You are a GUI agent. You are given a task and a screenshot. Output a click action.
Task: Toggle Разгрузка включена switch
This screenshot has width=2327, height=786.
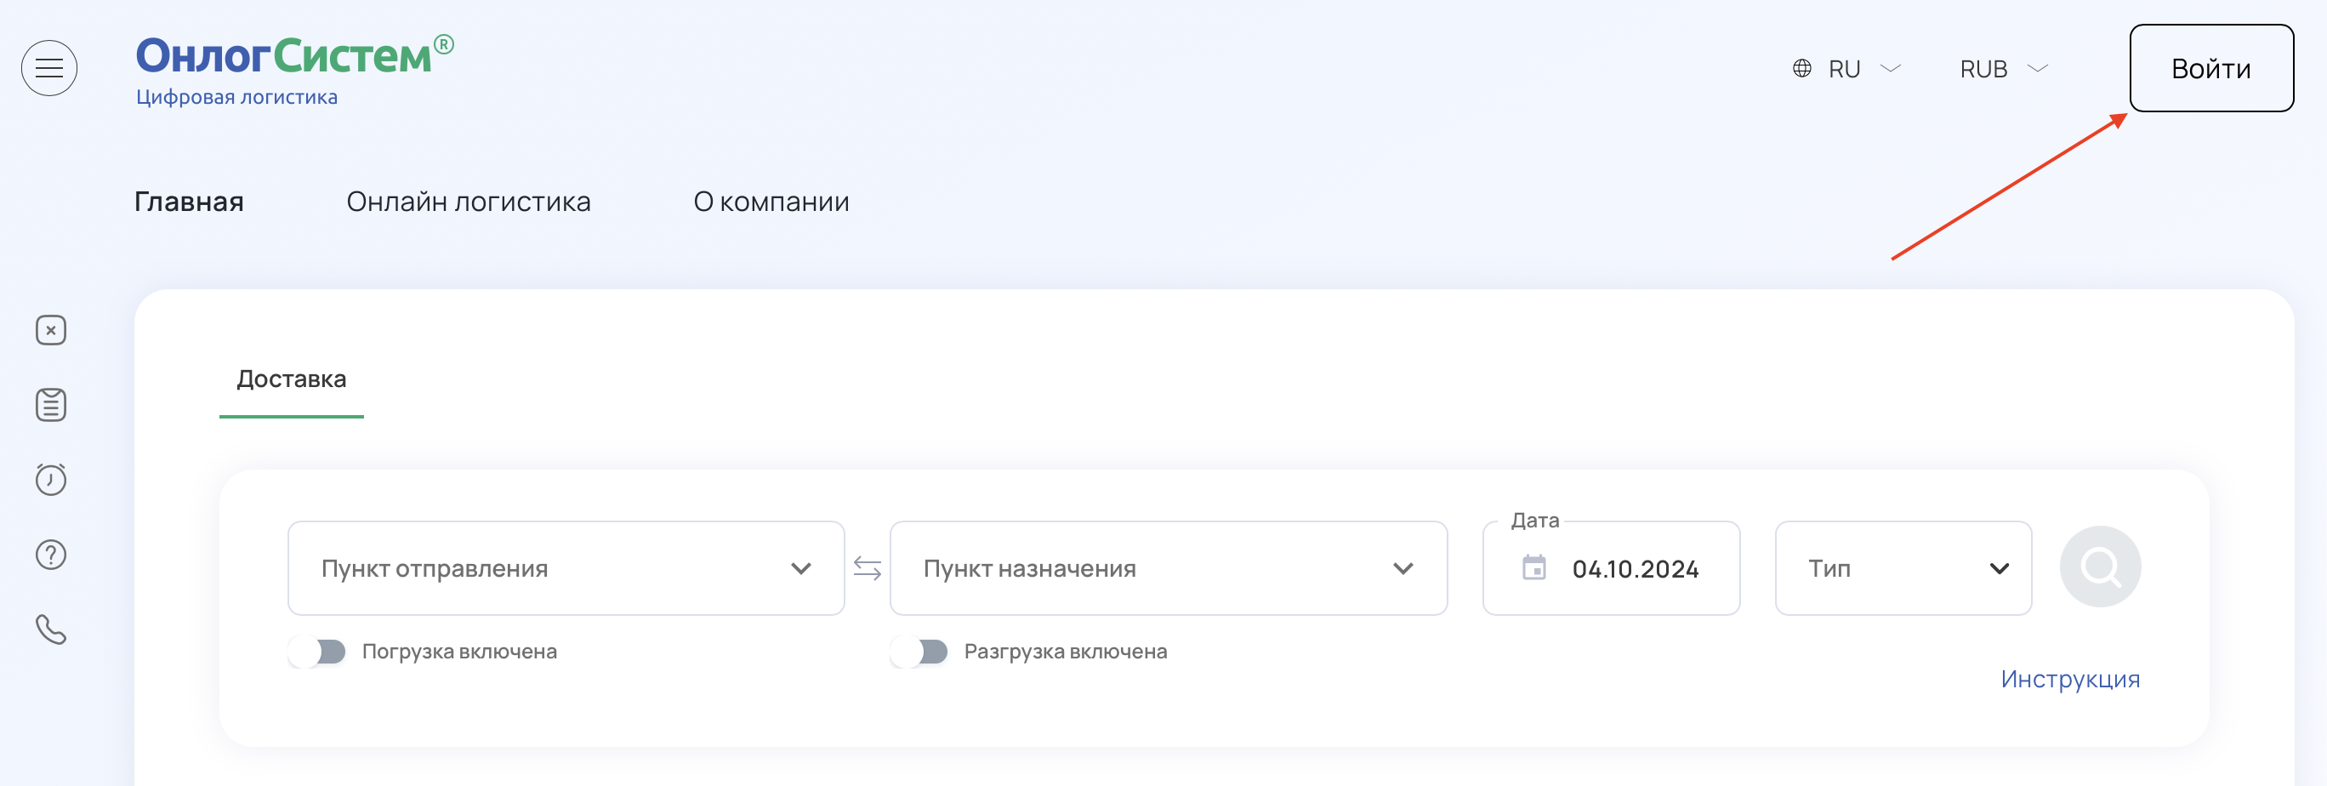point(919,652)
